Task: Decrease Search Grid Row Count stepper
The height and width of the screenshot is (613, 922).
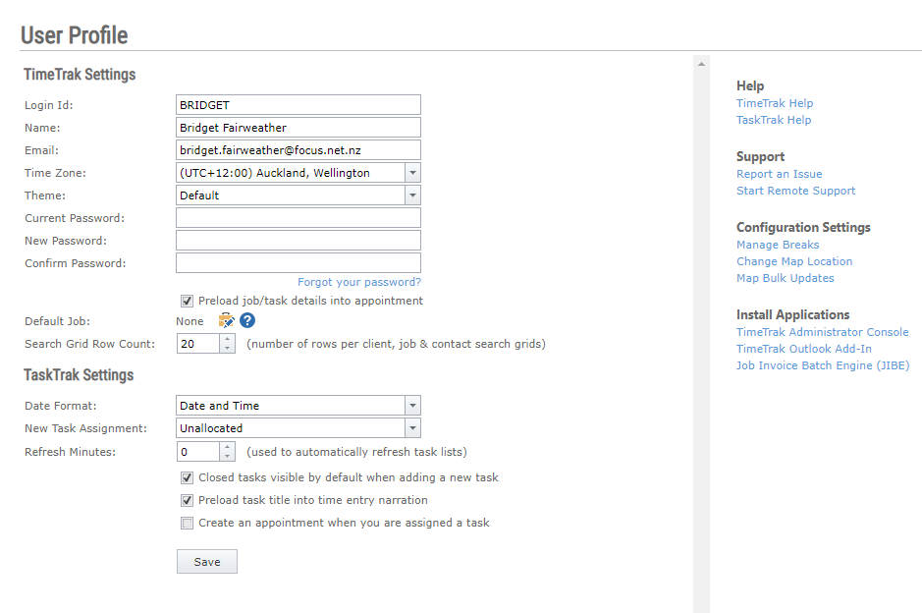Action: tap(227, 349)
